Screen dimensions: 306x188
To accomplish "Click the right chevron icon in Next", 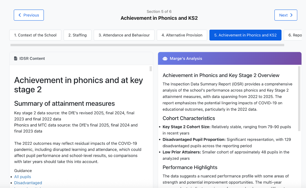I will (x=291, y=15).
